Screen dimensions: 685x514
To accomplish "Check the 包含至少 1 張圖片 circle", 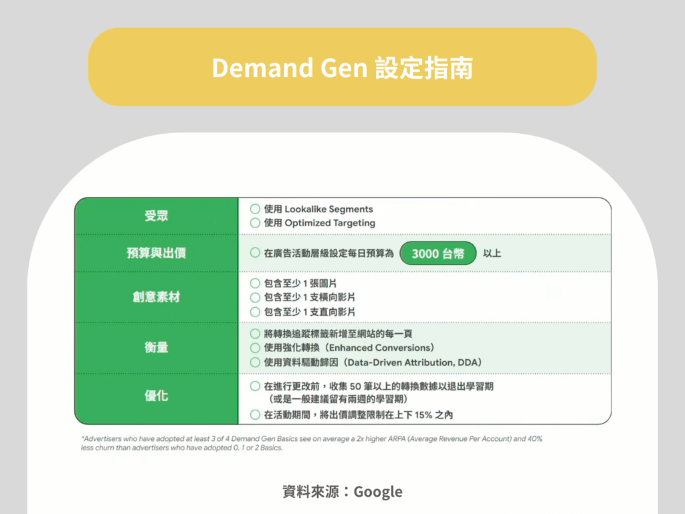I will click(x=255, y=283).
